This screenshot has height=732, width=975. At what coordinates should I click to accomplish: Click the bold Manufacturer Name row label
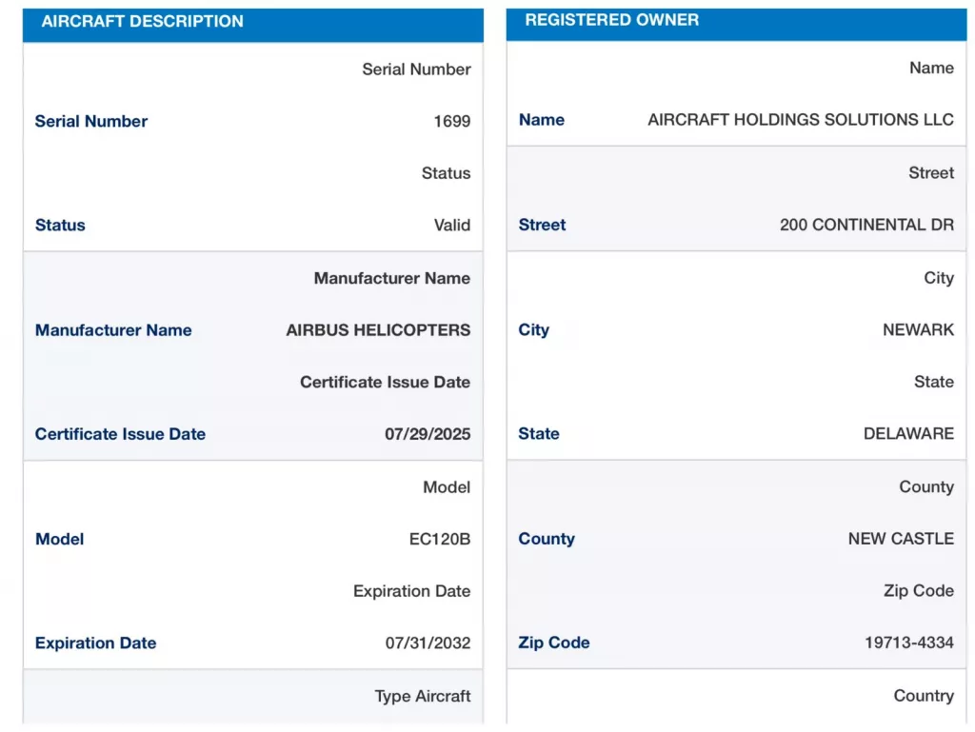pos(113,330)
